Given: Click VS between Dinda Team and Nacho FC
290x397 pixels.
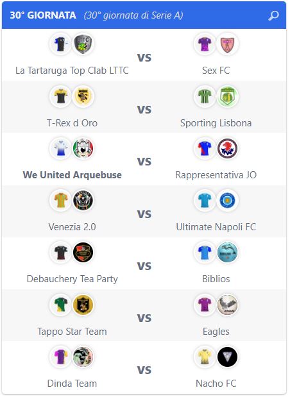Looking at the screenshot, I should click(x=144, y=370).
